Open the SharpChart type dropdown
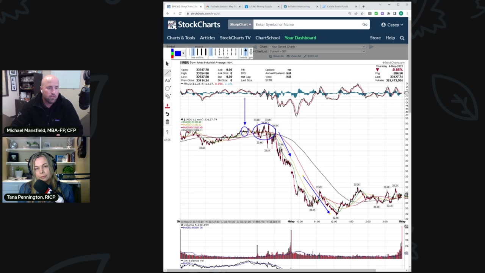 click(240, 25)
